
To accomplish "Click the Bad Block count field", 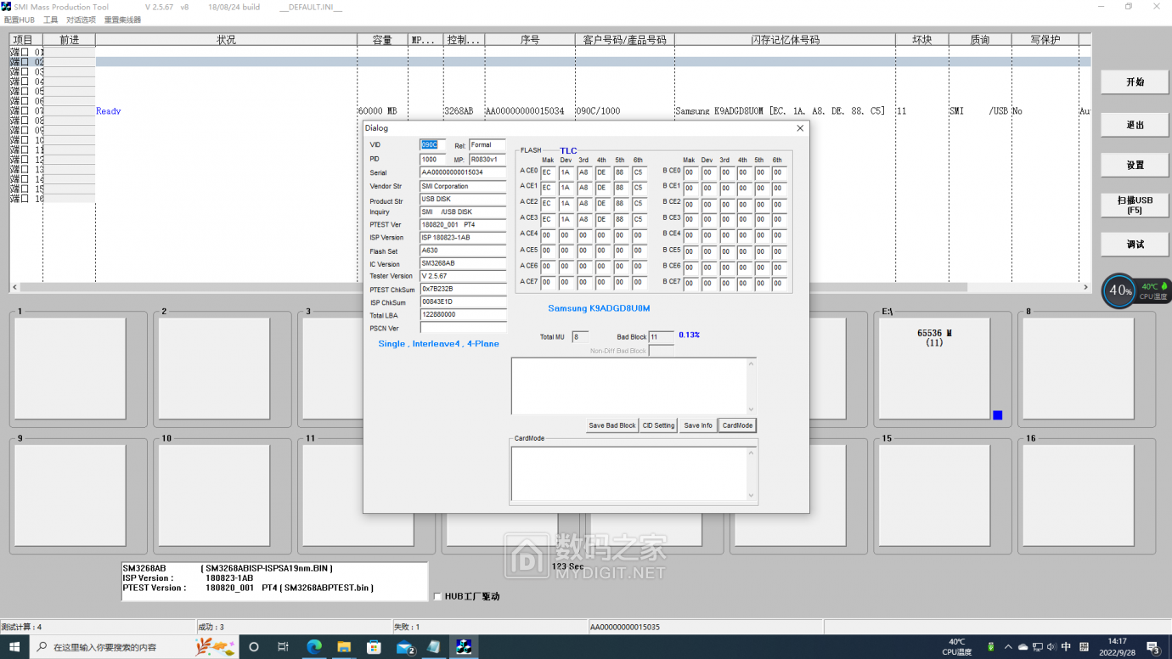I will tap(661, 337).
